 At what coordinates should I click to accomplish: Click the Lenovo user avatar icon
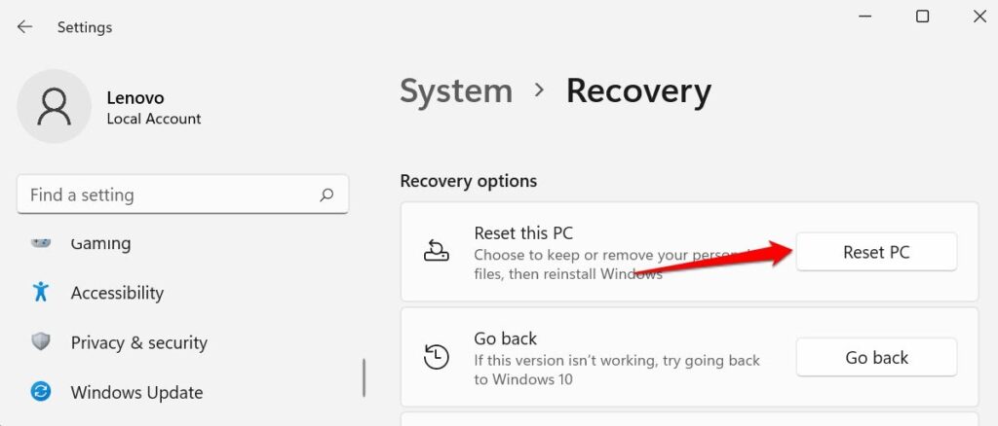coord(54,106)
